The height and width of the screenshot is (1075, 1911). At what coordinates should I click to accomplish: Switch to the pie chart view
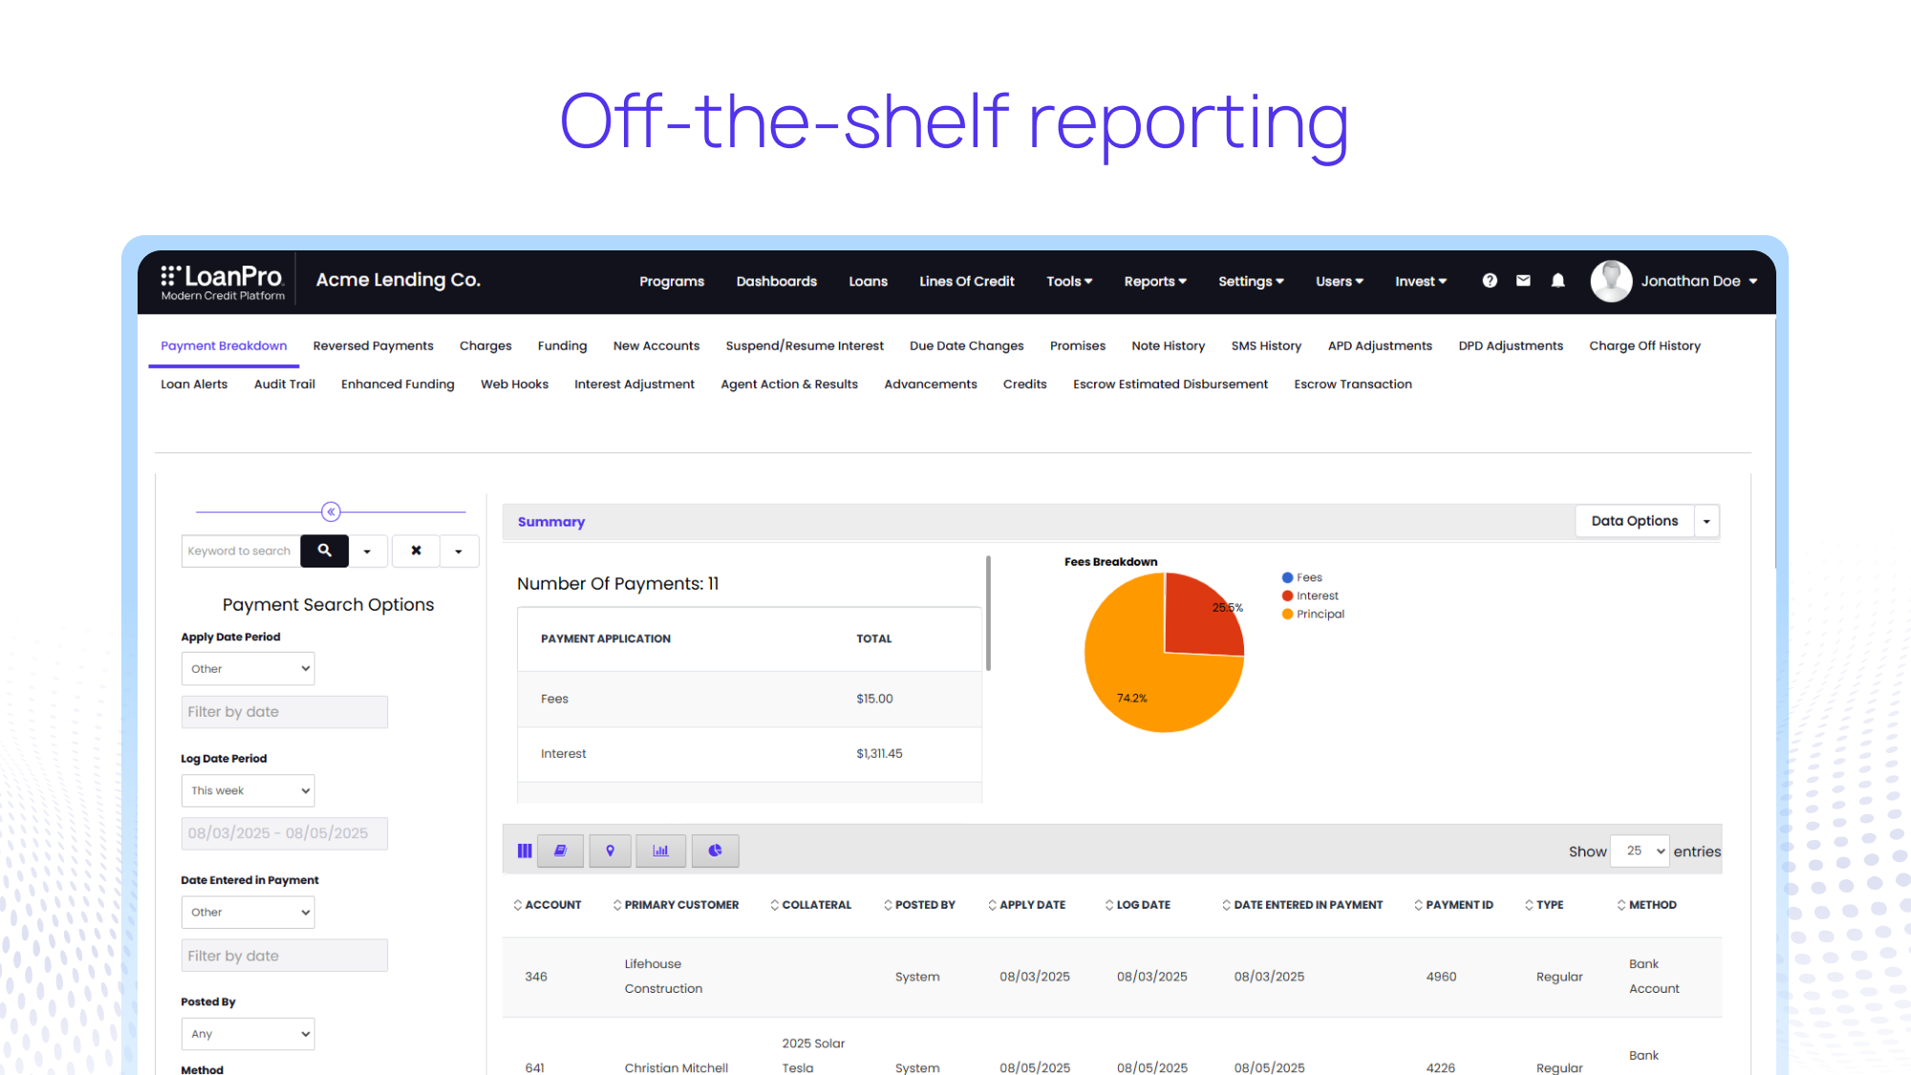(715, 850)
